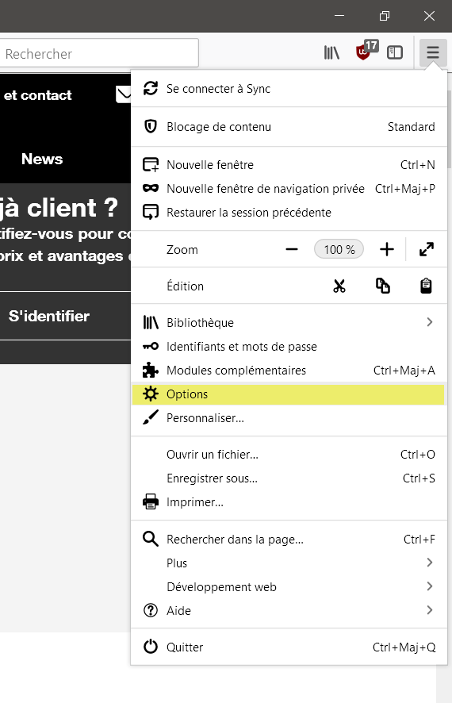Close the hamburger menu button

point(433,52)
